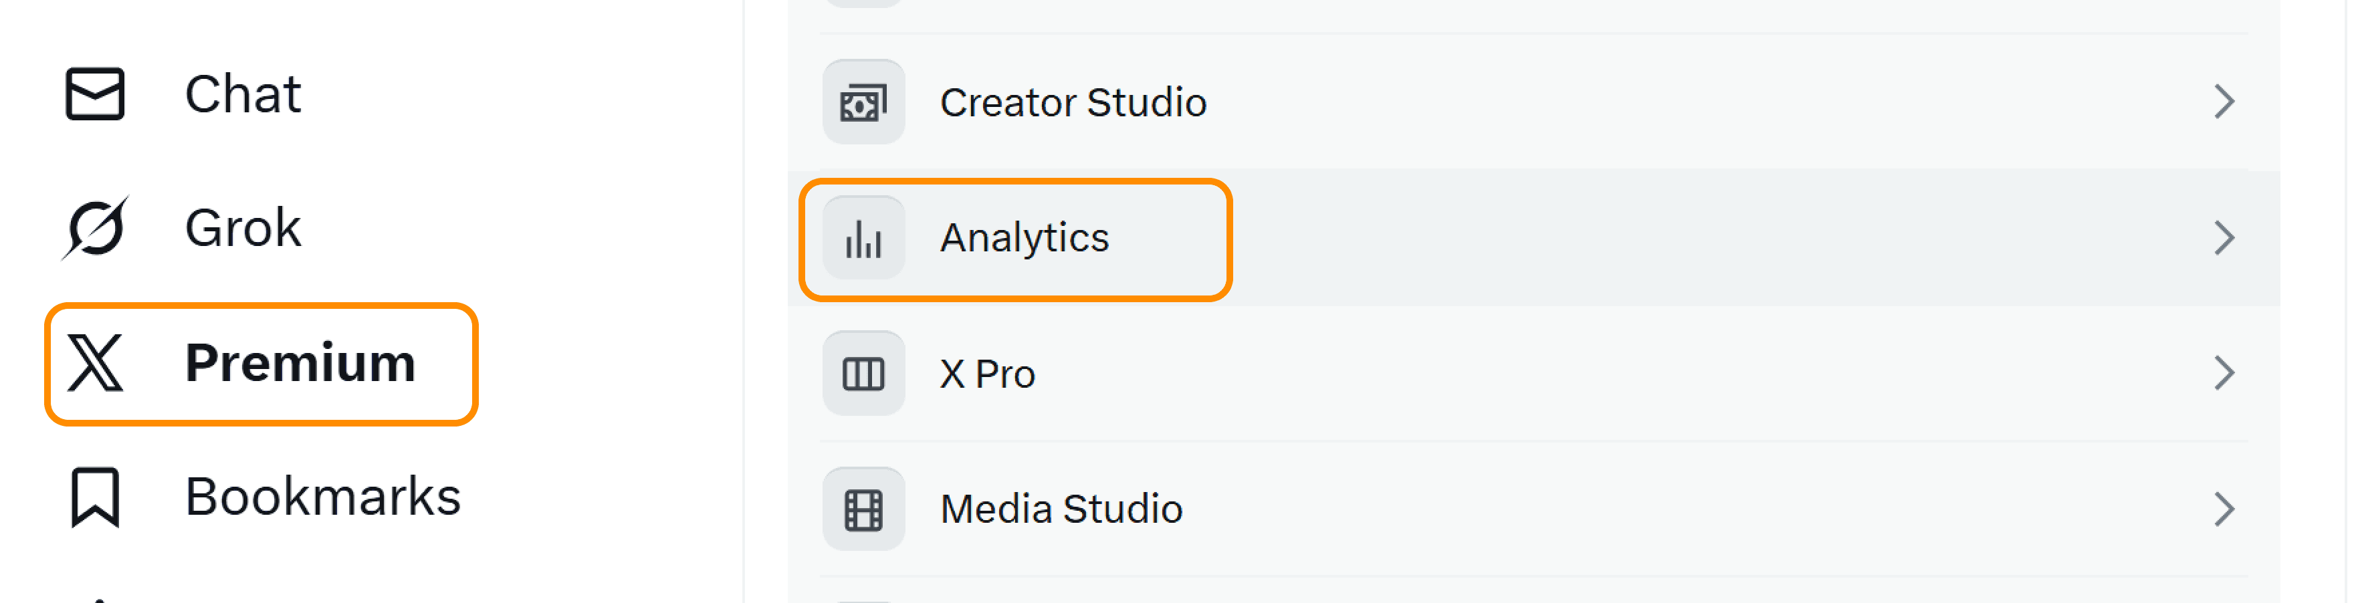Viewport: 2354px width, 603px height.
Task: Click the X Pro columns icon
Action: pyautogui.click(x=863, y=374)
